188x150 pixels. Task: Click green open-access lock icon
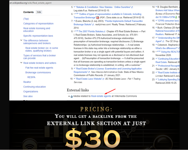coord(176,17)
